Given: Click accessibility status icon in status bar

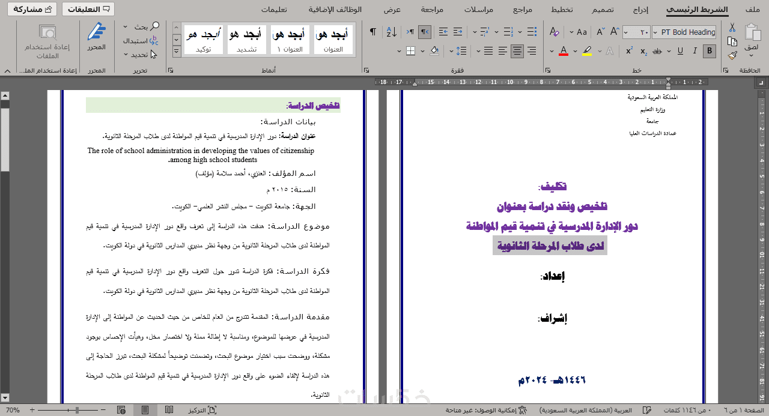Looking at the screenshot, I should point(523,410).
